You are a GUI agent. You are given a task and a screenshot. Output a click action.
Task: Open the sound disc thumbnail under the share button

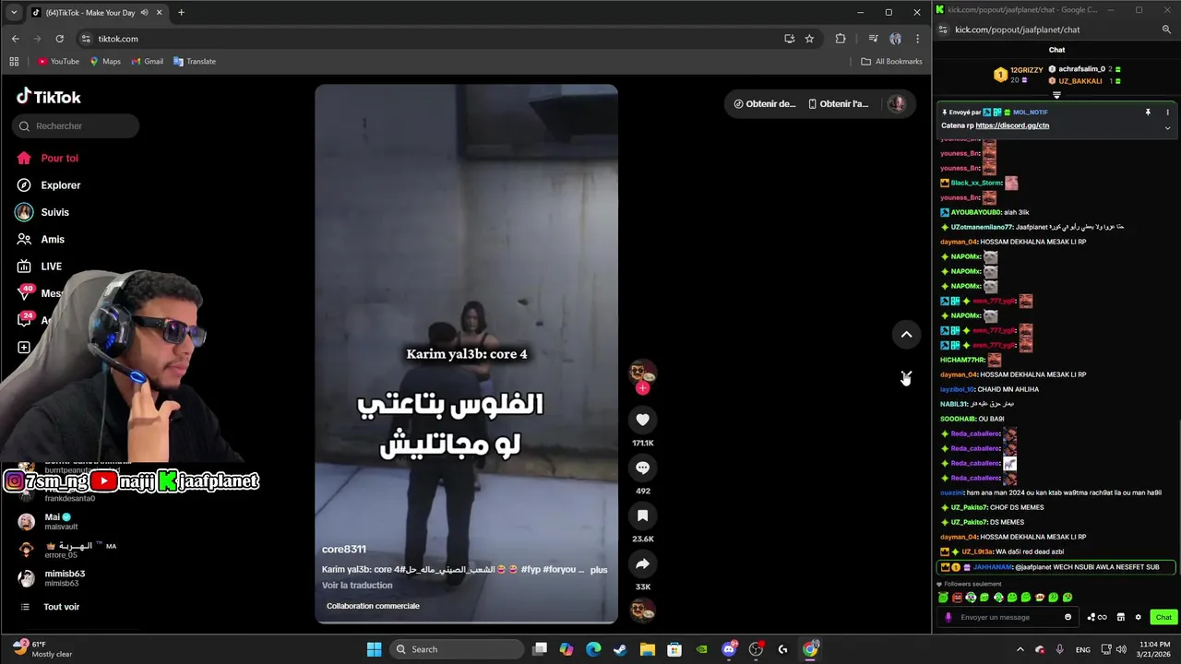[643, 610]
